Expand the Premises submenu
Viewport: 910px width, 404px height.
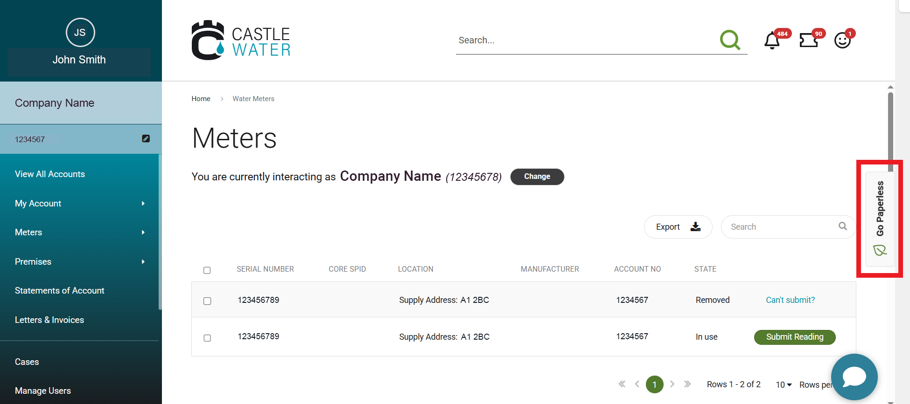pos(143,262)
